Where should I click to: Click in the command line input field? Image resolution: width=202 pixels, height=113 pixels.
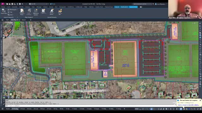pos(90,106)
